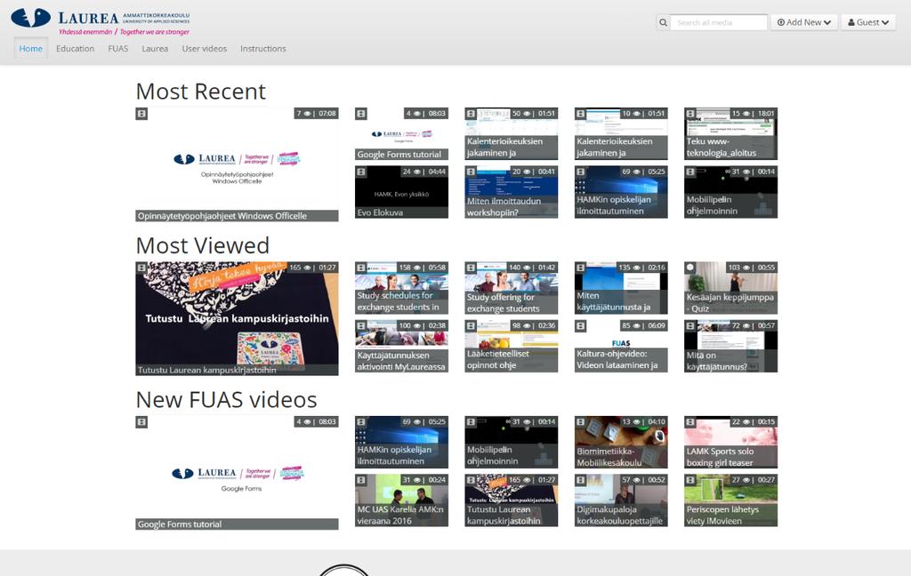911x576 pixels.
Task: Click the media icon on the Lääketieteelliset opinnot ohje video
Action: point(472,326)
